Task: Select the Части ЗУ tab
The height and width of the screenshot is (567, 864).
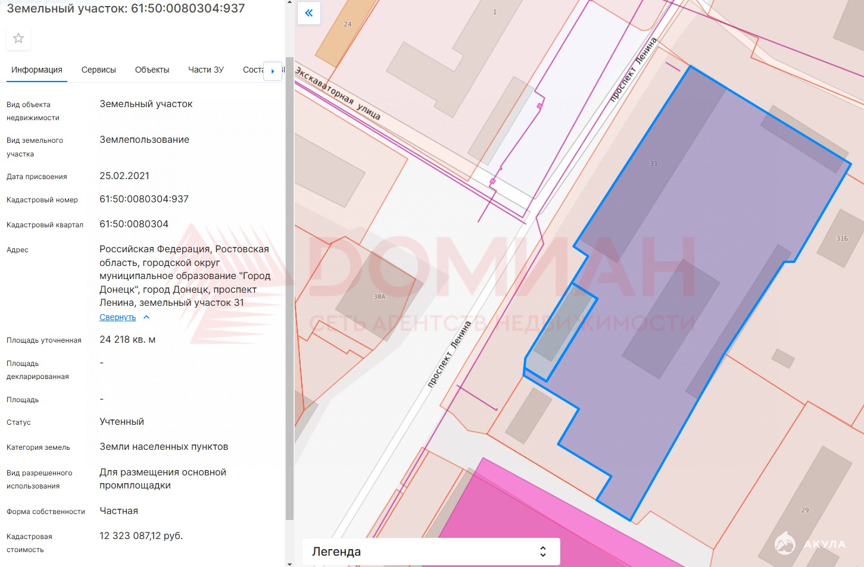Action: (205, 70)
